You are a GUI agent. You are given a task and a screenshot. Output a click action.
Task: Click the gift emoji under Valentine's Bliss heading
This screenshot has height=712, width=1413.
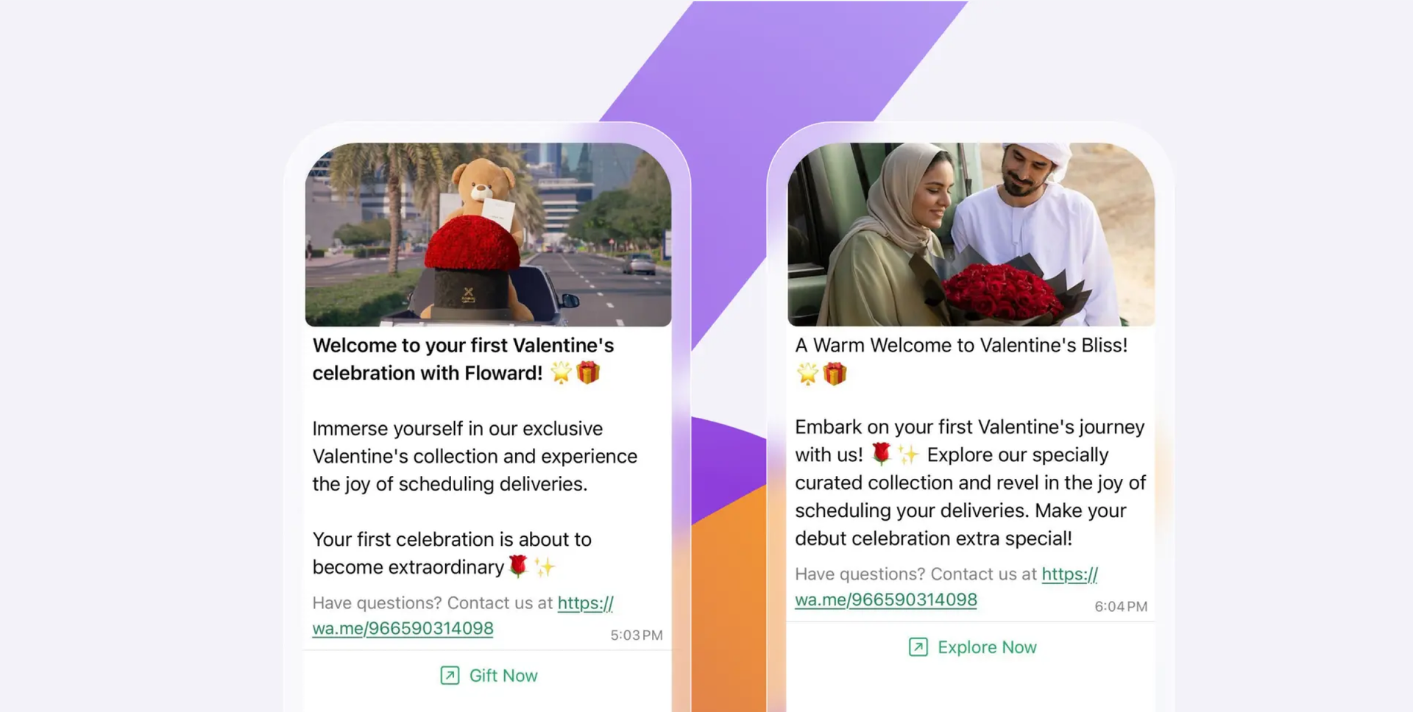pos(835,374)
